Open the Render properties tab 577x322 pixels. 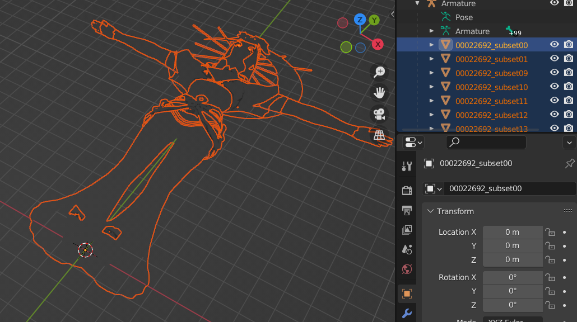(407, 190)
